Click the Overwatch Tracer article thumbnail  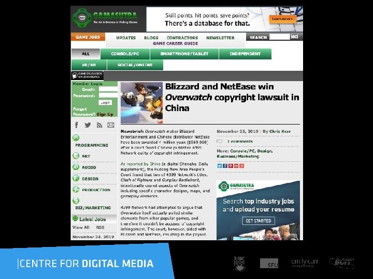(x=141, y=102)
